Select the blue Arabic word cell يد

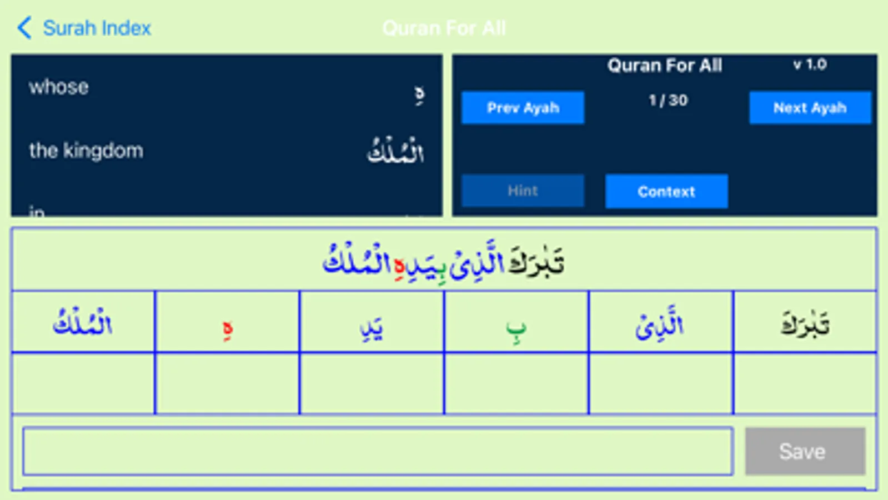point(372,322)
